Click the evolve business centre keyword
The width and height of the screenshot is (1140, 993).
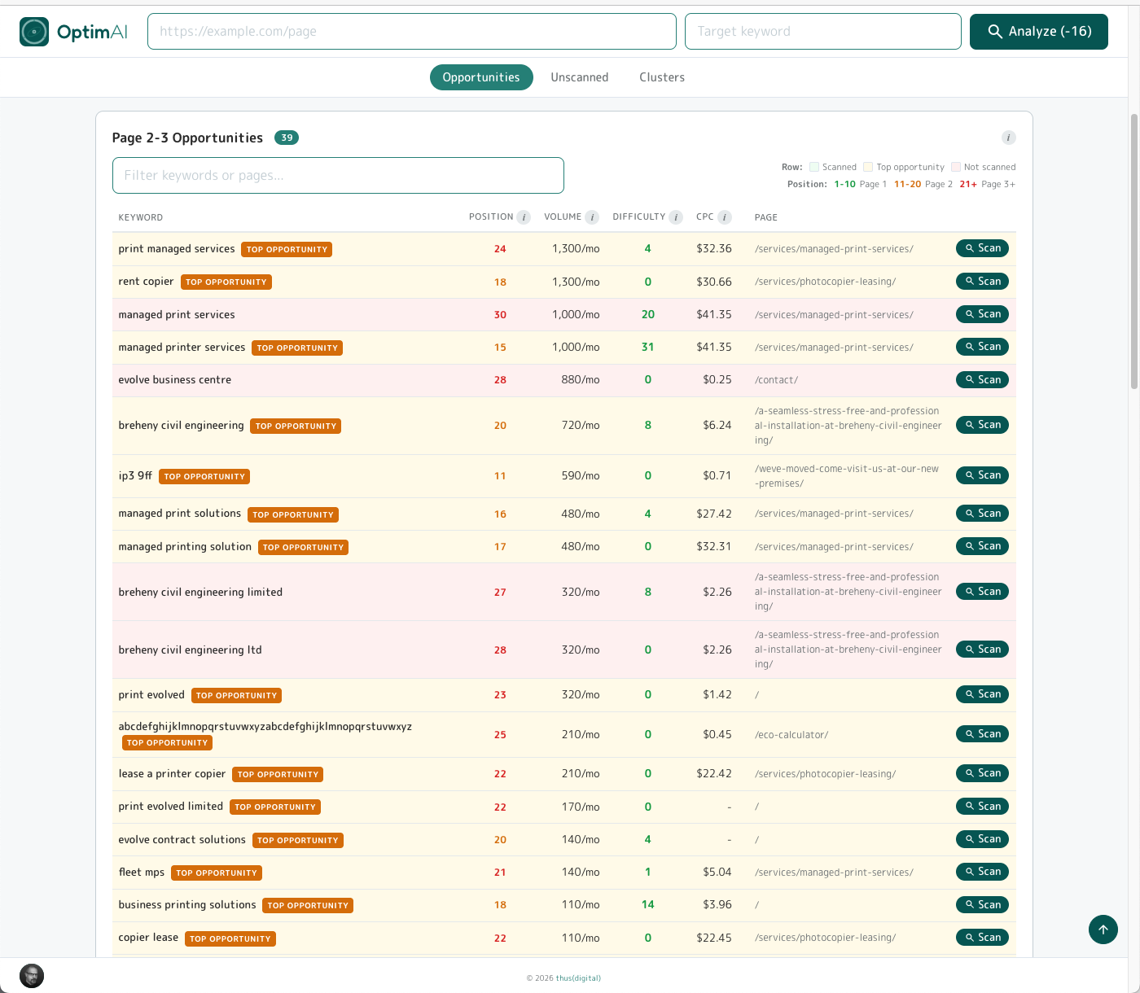[175, 380]
